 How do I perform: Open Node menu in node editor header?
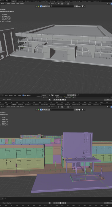[x=20, y=95]
